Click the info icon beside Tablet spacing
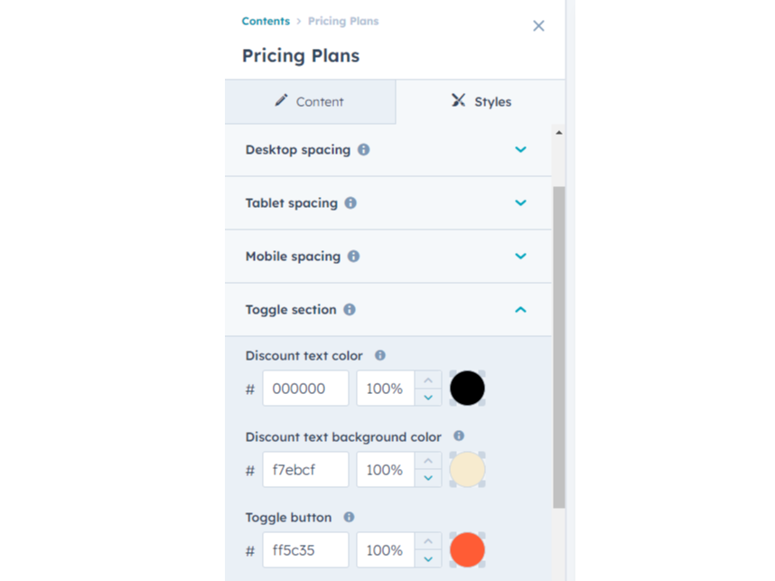The height and width of the screenshot is (581, 775). (350, 202)
